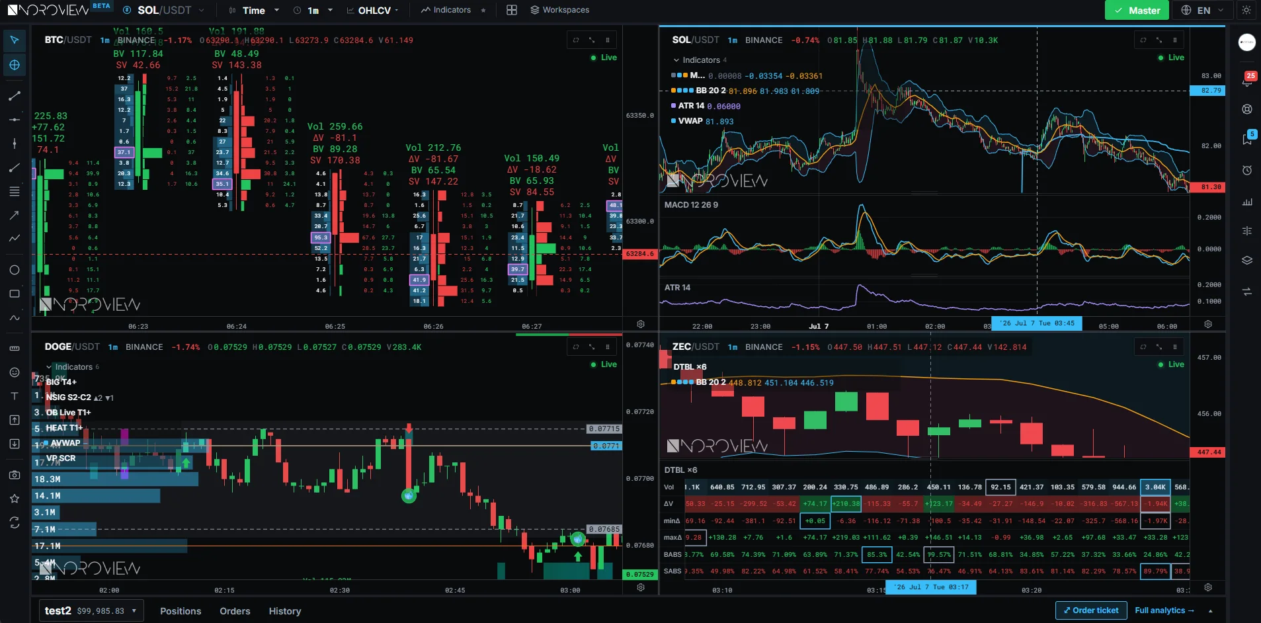
Task: Toggle Live status on DOGE/USDT chart
Action: click(x=604, y=364)
